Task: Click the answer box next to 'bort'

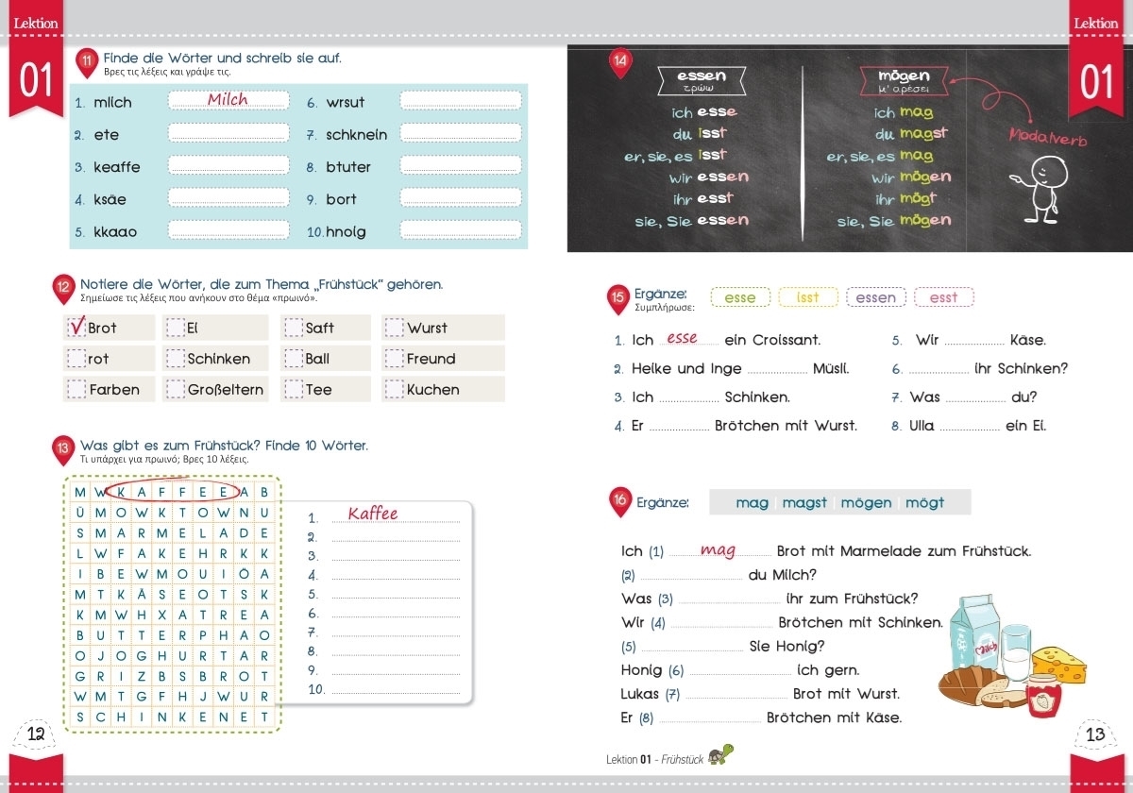Action: pyautogui.click(x=461, y=198)
